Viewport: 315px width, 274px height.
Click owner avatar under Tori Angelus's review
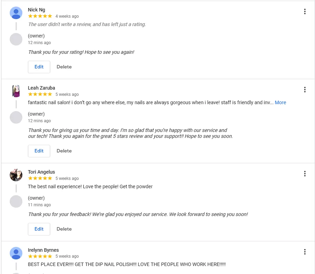(16, 201)
